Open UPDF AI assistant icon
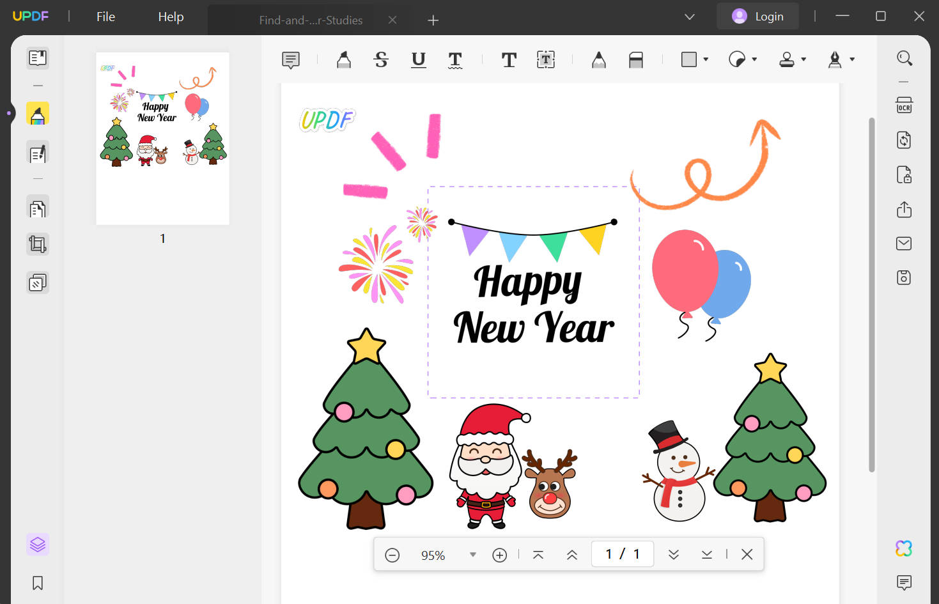The height and width of the screenshot is (604, 939). 904,548
